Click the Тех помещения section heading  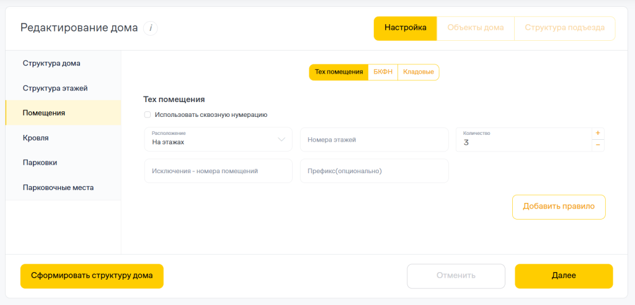174,100
